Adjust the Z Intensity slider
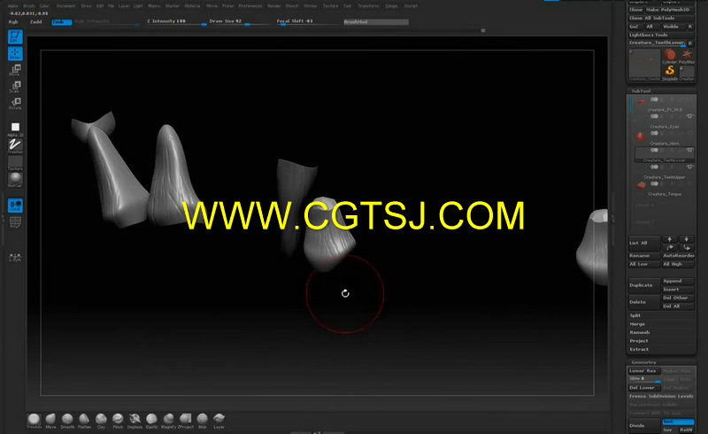The image size is (708, 434). click(x=176, y=21)
